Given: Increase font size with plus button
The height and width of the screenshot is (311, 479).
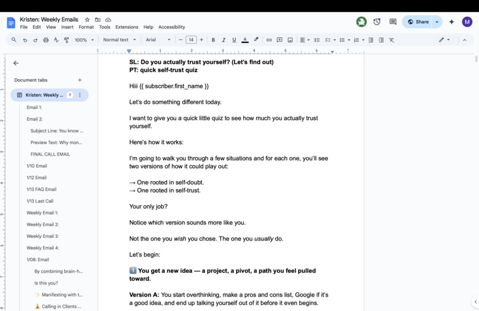Looking at the screenshot, I should [201, 39].
